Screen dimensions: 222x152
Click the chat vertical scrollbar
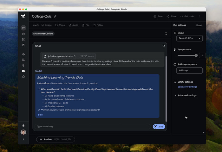[x=166, y=89]
